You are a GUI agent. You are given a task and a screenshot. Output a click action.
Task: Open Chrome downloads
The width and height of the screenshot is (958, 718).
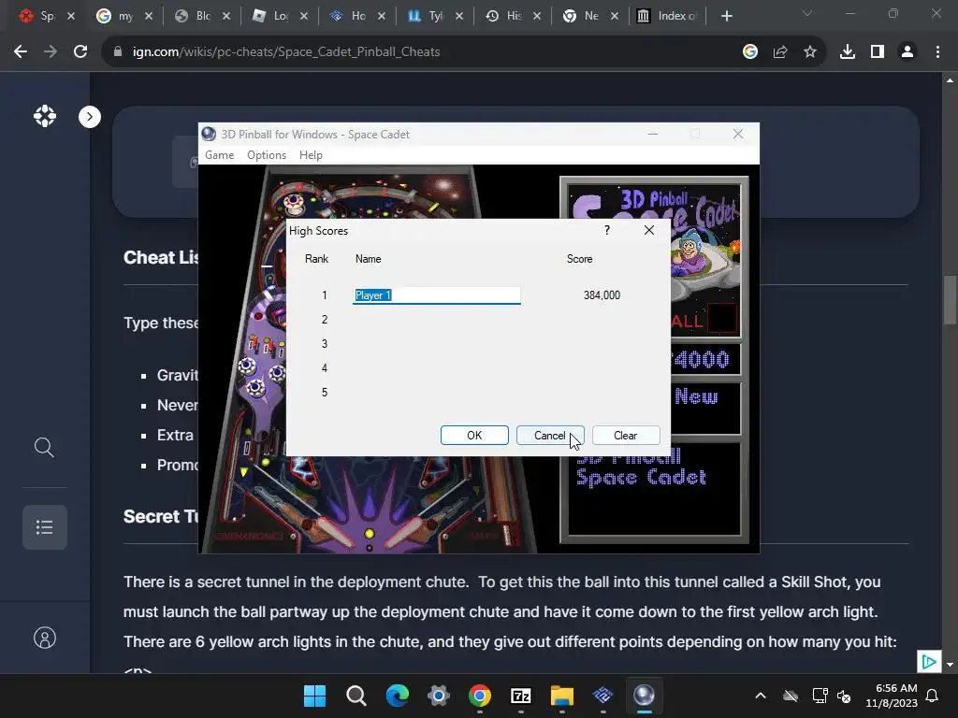(x=848, y=52)
